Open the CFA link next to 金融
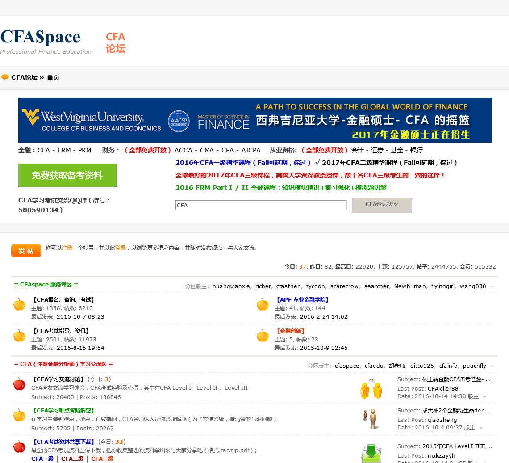 [43, 150]
